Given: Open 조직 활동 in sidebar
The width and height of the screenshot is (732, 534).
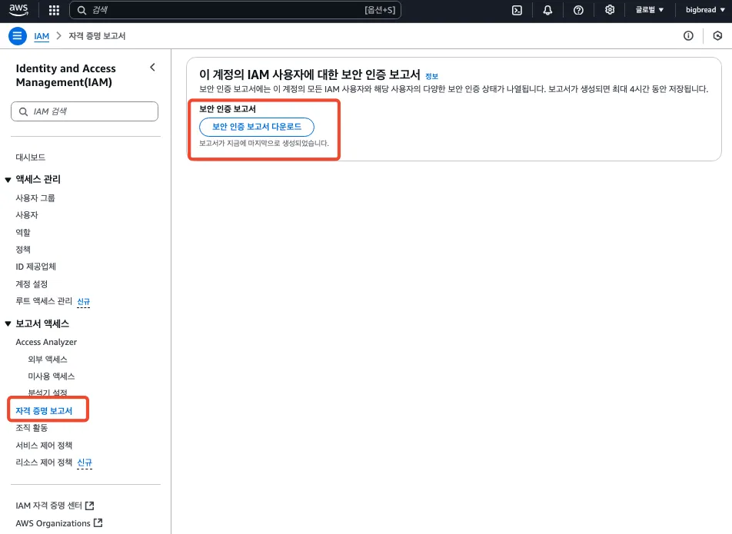Looking at the screenshot, I should 32,428.
